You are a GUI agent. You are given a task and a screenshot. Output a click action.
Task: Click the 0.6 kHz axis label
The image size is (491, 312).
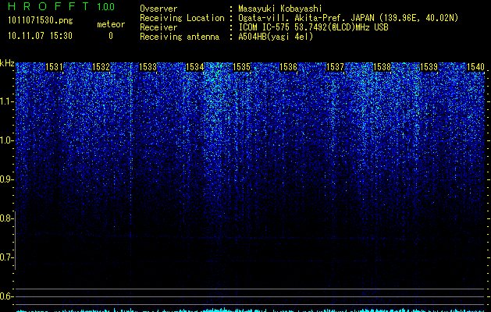point(5,296)
